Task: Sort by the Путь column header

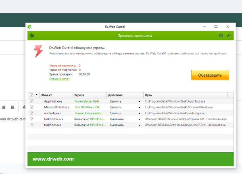Action: [x=186, y=95]
